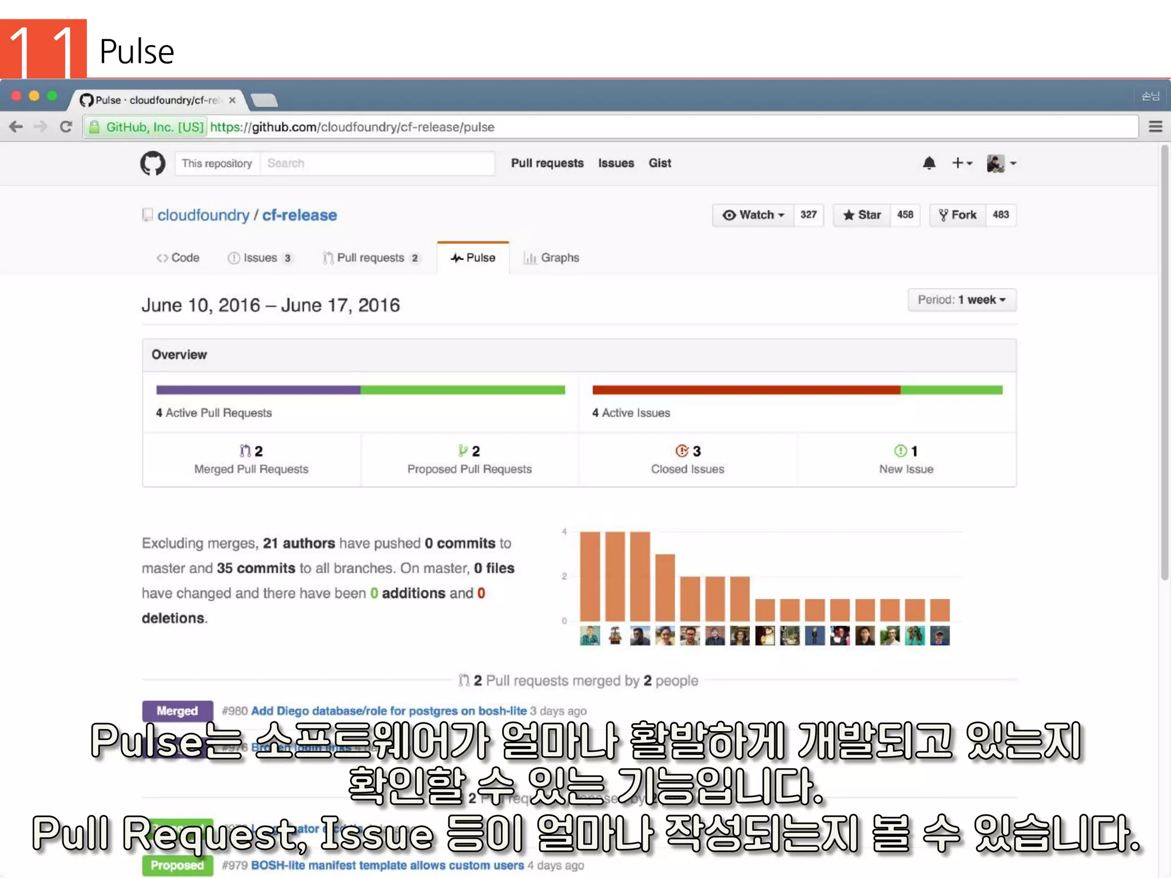Viewport: 1171px width, 878px height.
Task: View the 483 forks count
Action: (1001, 215)
